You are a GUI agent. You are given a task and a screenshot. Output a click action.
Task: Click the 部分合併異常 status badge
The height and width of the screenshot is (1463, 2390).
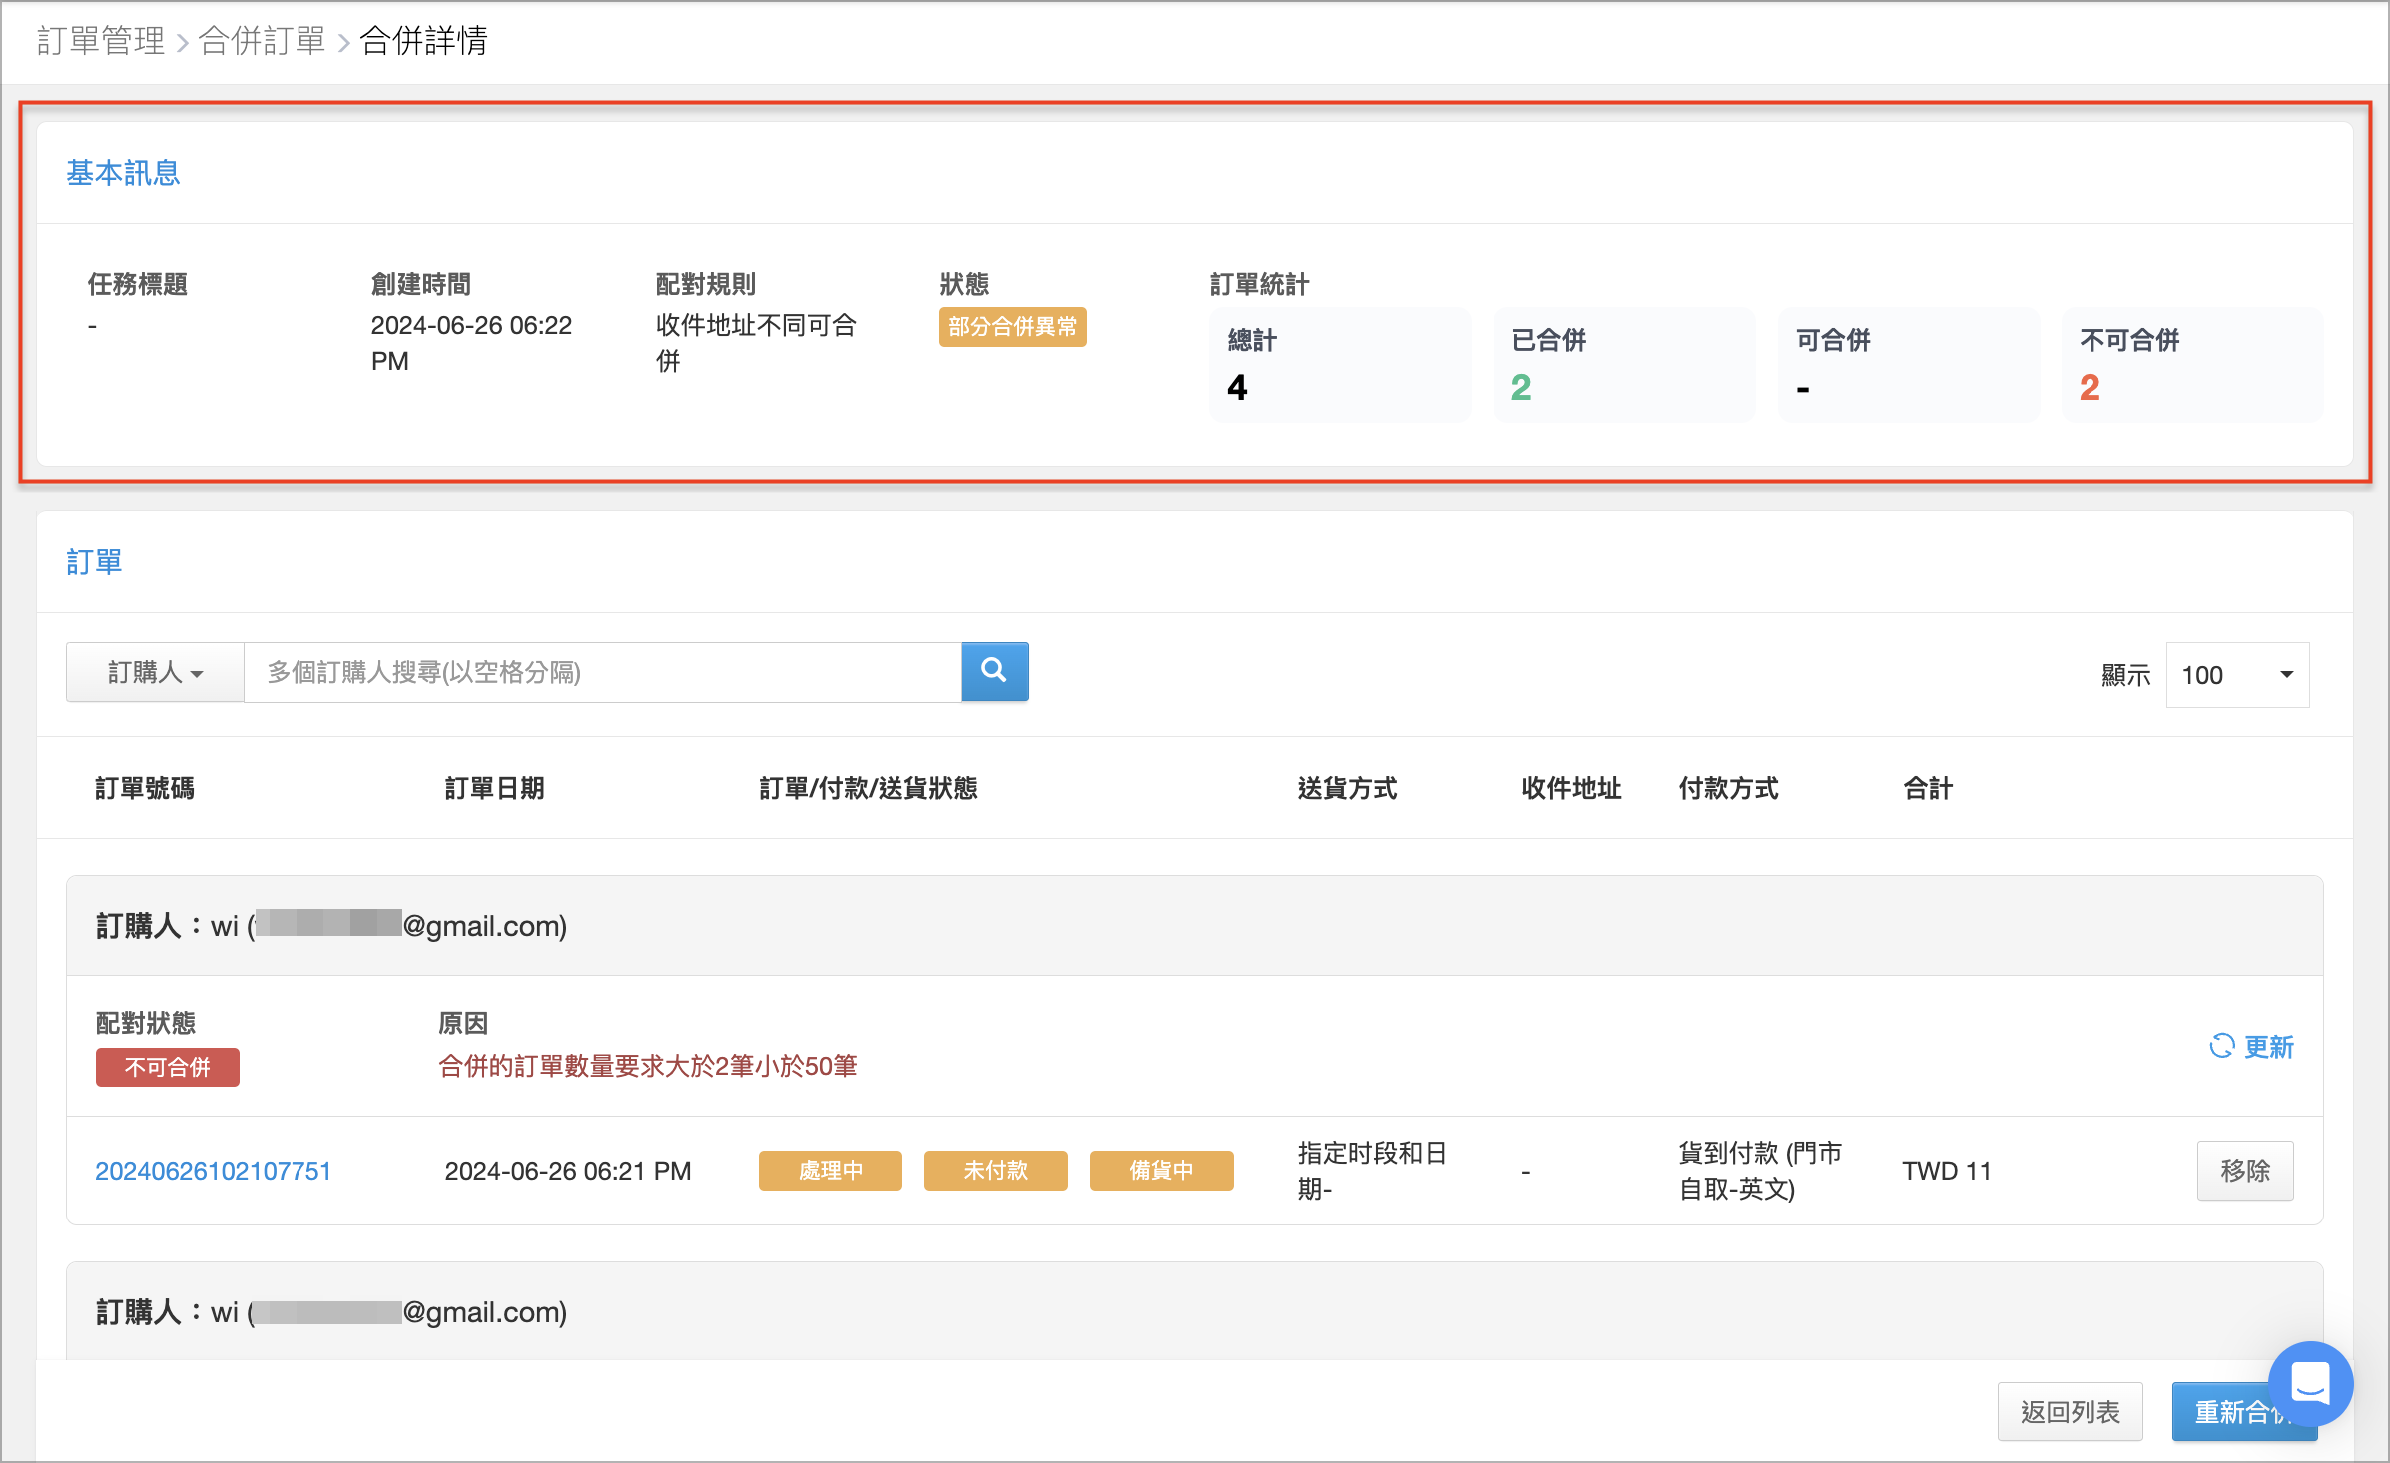tap(1012, 327)
